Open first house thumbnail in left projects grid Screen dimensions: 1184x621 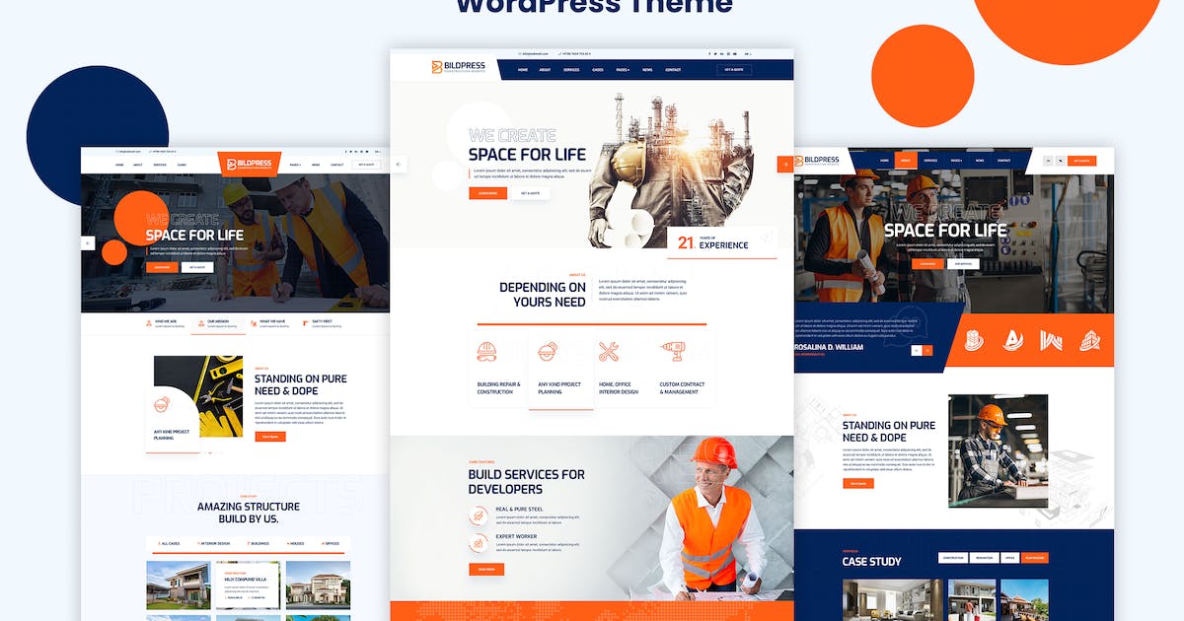click(x=179, y=586)
